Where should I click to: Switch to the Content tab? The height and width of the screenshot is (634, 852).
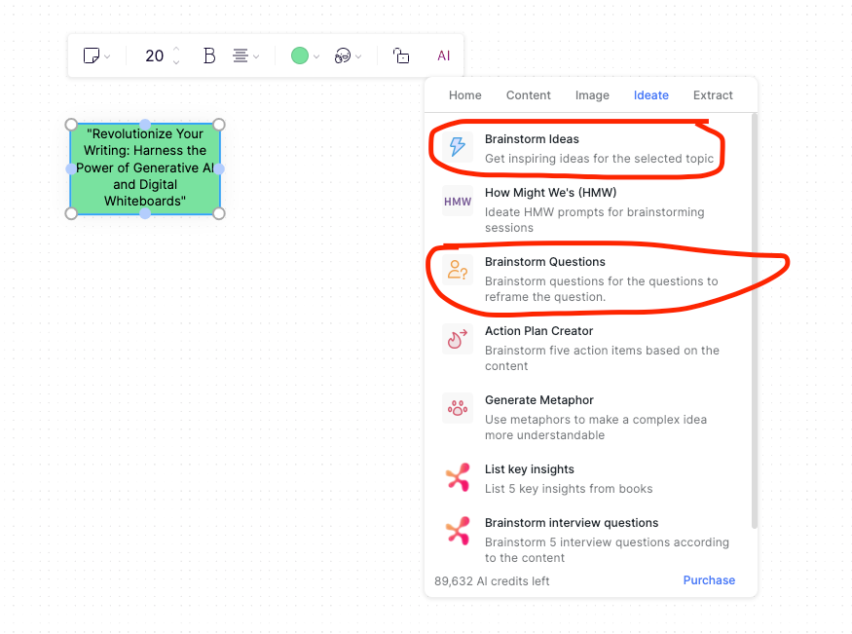pyautogui.click(x=528, y=95)
